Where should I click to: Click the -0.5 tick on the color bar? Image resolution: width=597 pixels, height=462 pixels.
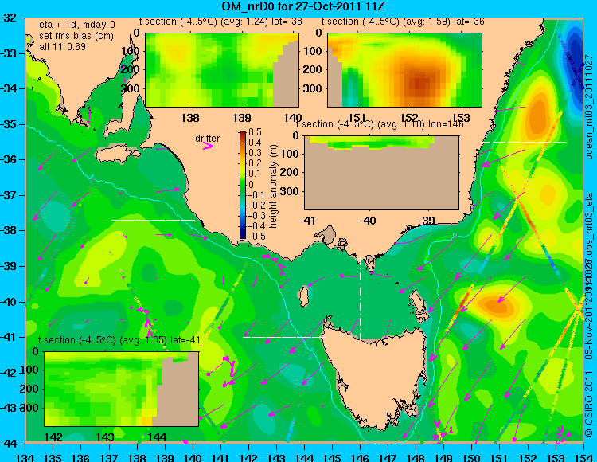(x=255, y=236)
